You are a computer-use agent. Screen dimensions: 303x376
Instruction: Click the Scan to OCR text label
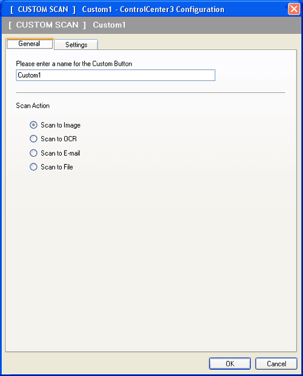(59, 139)
